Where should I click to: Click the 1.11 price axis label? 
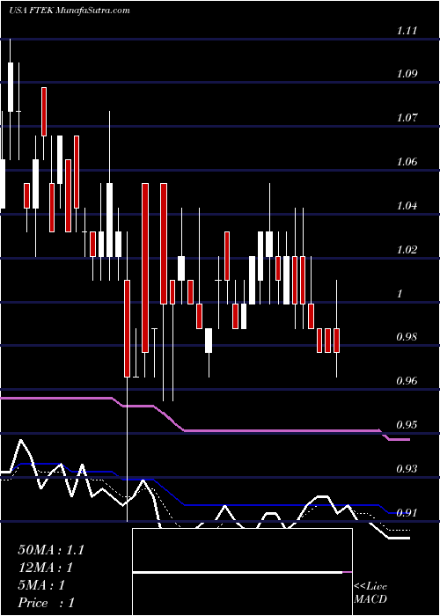(407, 30)
